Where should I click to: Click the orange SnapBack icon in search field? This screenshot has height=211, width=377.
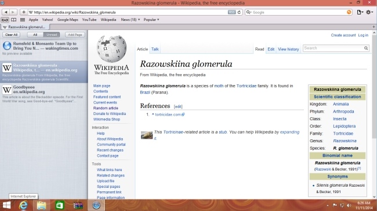(x=349, y=12)
